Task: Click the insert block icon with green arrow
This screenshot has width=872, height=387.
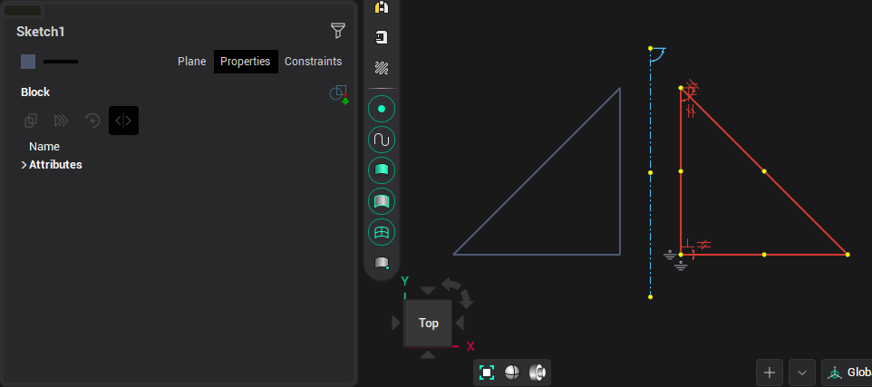Action: pyautogui.click(x=338, y=93)
